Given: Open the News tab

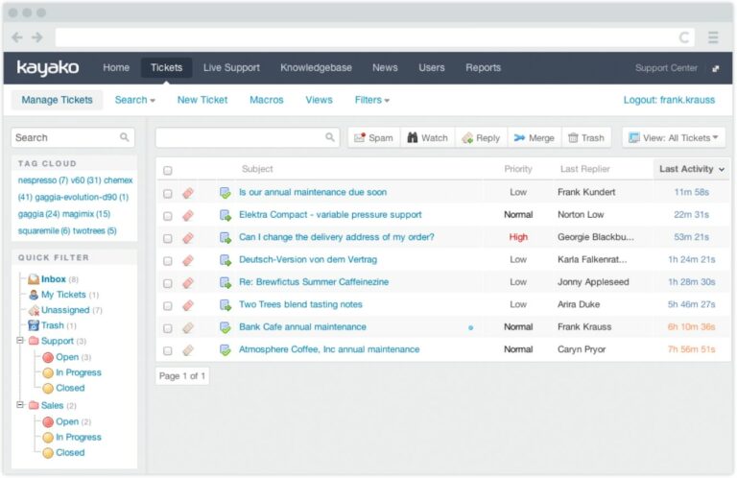Looking at the screenshot, I should click(x=385, y=68).
